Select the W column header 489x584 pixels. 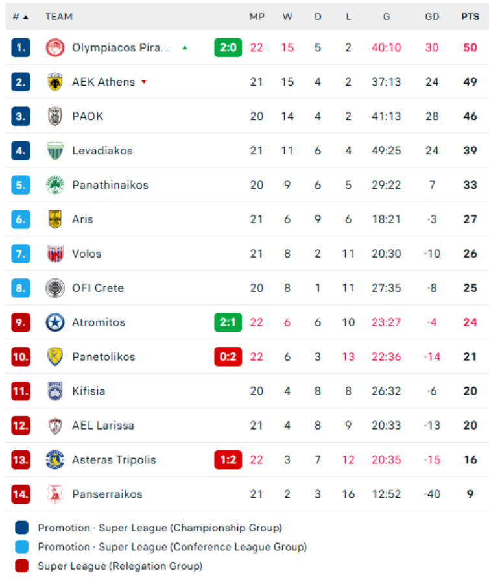[287, 17]
